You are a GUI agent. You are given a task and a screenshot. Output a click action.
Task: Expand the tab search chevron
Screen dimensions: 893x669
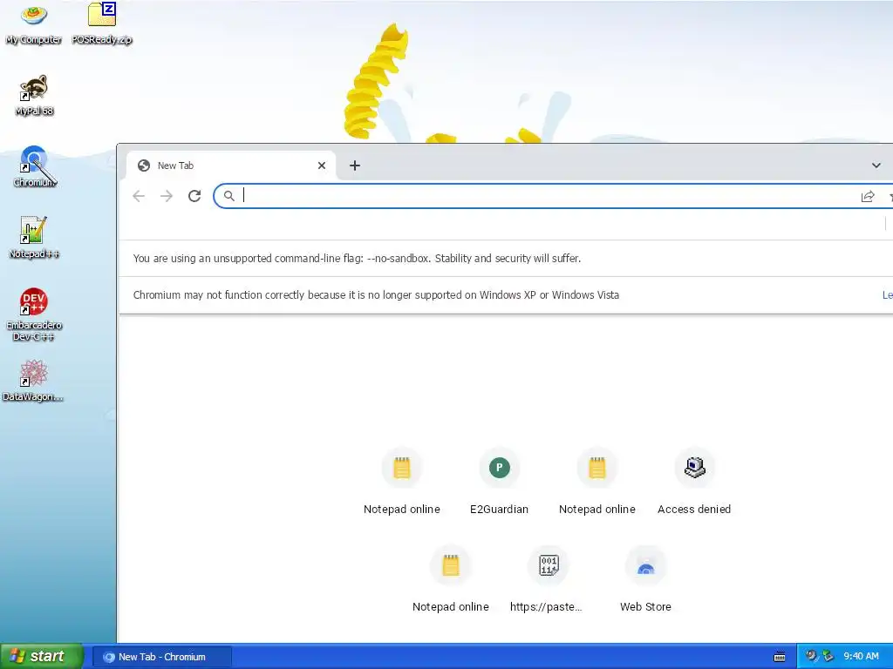[x=876, y=166]
